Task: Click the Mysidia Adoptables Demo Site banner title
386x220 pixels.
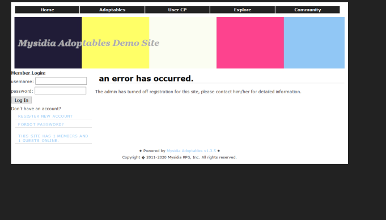Action: (88, 43)
